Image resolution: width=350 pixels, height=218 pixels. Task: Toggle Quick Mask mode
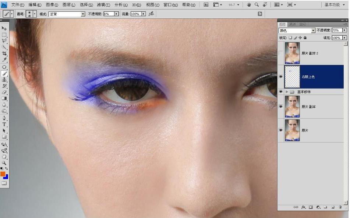coord(4,183)
